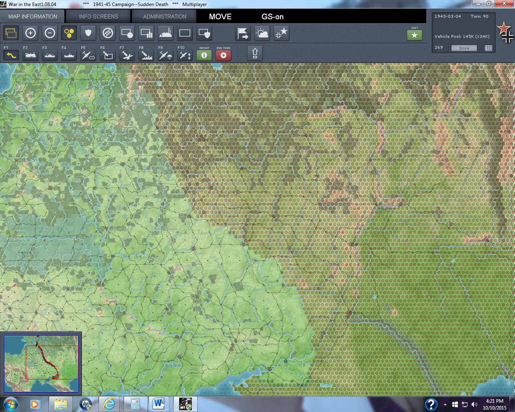Click the overlapping-rectangles icon in the top toolbar
Viewport: 515px width, 412px height.
(x=11, y=33)
